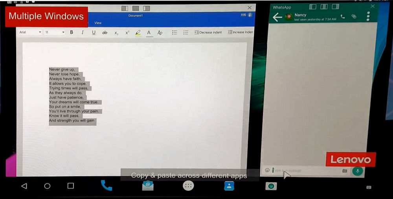
Task: Apply strikethrough to selected text
Action: (x=105, y=33)
